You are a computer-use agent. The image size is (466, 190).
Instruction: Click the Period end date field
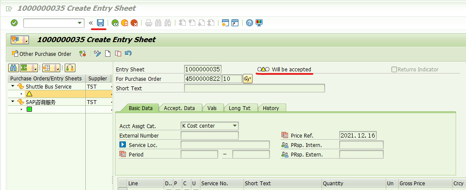[x=251, y=154]
